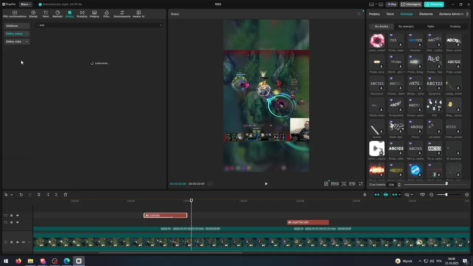Zoom in the timeline with plus magnifier

pos(467,195)
